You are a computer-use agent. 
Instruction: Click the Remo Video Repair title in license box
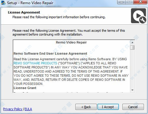[x=71, y=42]
